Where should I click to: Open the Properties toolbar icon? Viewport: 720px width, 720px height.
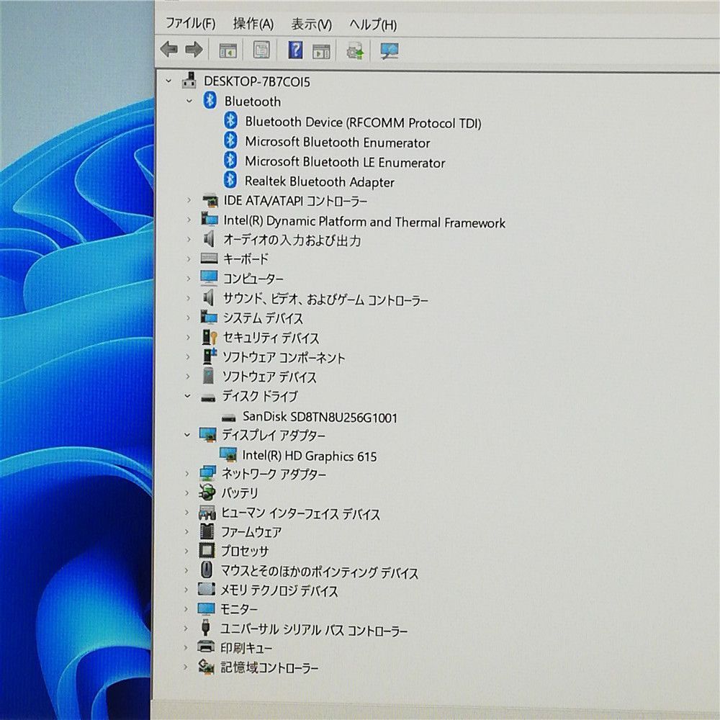pyautogui.click(x=261, y=50)
